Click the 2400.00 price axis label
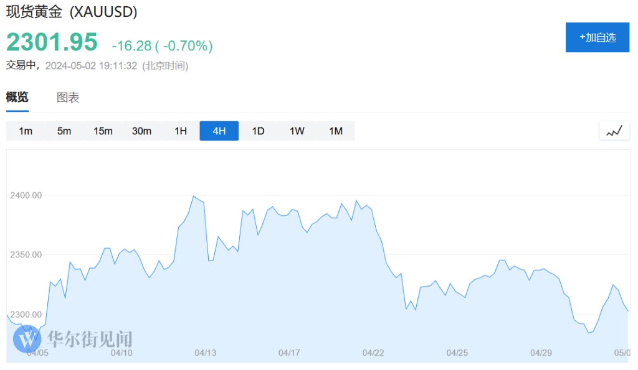 tap(26, 195)
